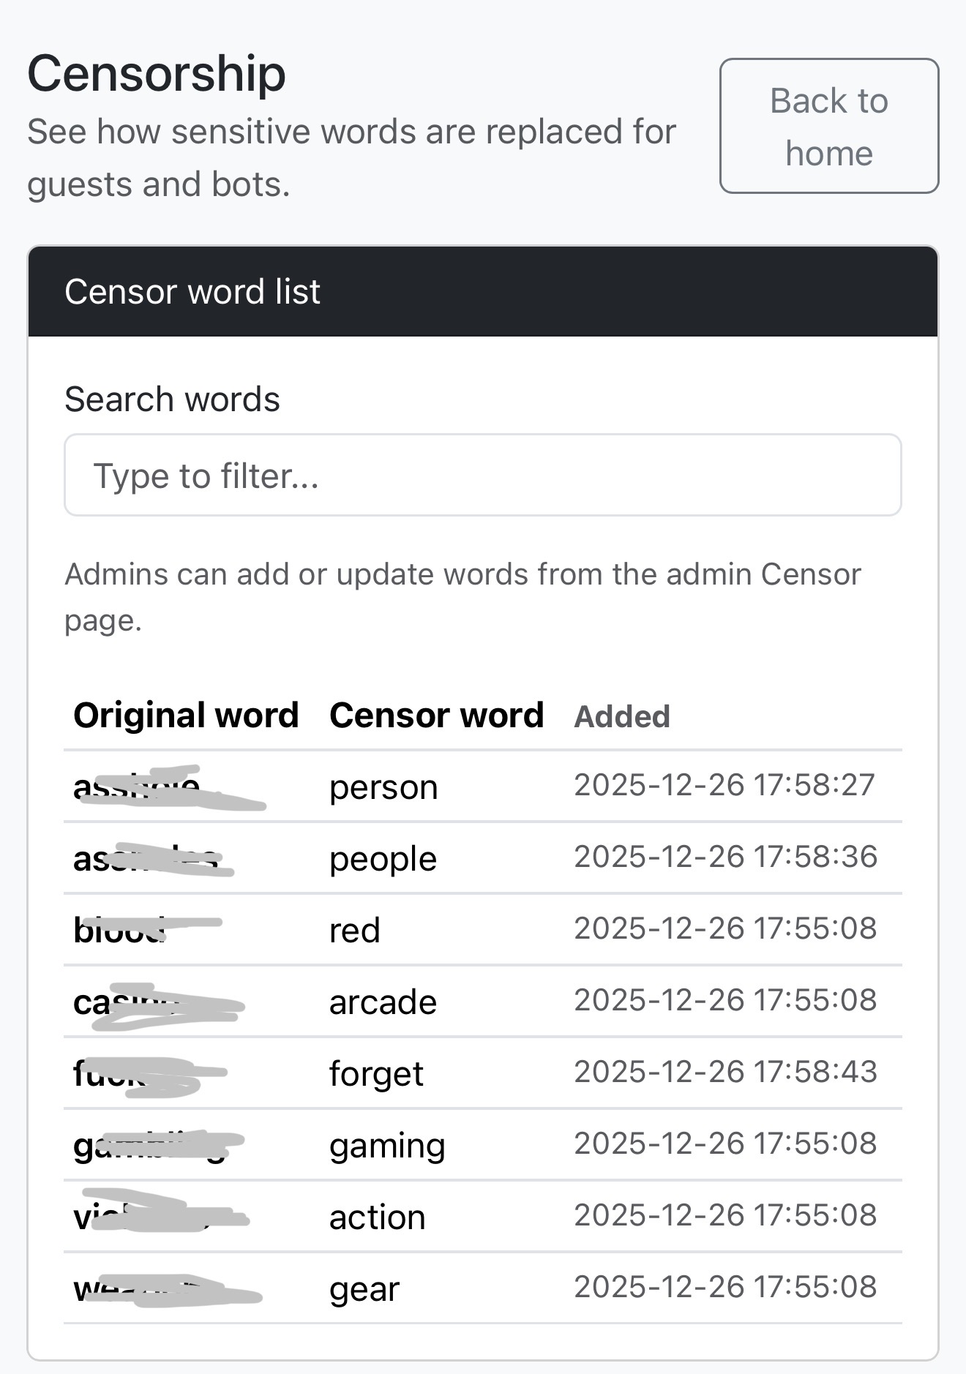Focus the 'Type to filter...' search field
This screenshot has width=966, height=1374.
[482, 476]
